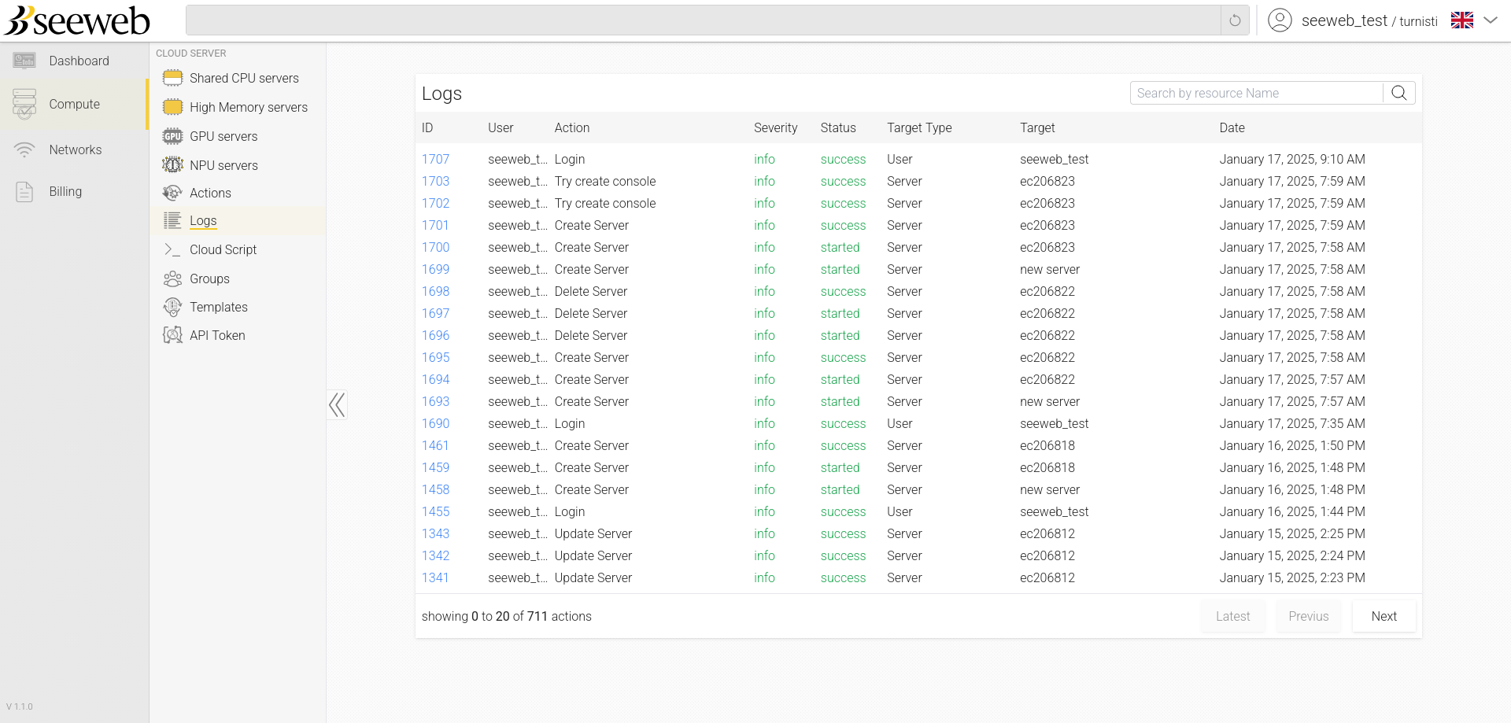Open log entry 1690

435,423
